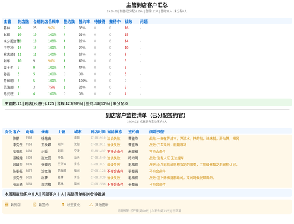
Task: Select the 90% compliance rate for 刘华
Action: coord(52,61)
